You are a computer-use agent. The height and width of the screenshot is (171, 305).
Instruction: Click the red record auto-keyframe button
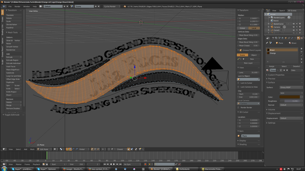coord(145,164)
